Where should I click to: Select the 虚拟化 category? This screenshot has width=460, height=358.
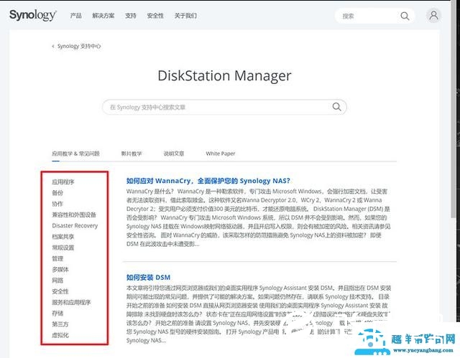point(60,335)
